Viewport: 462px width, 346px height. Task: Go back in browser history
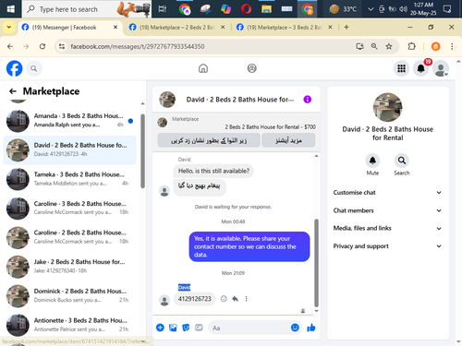10,46
